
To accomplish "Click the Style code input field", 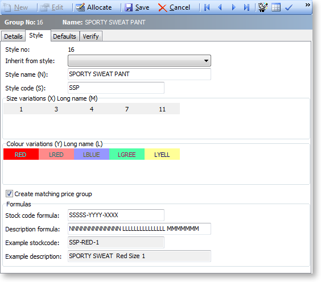I will [116, 88].
